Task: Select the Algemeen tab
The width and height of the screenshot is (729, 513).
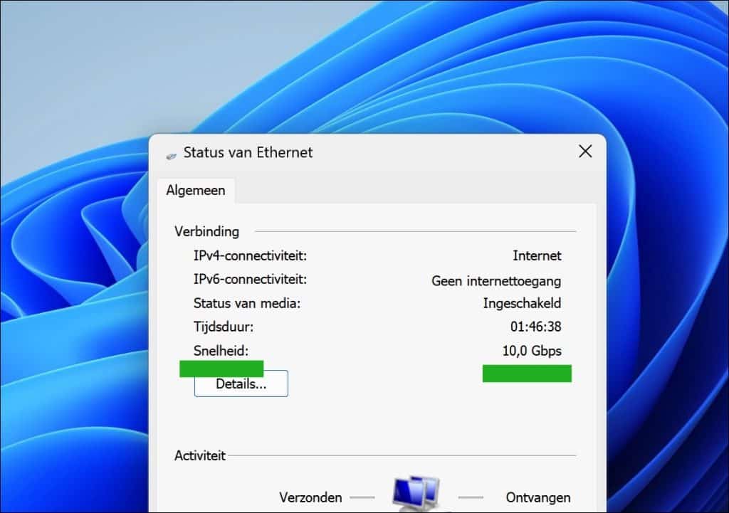Action: [196, 190]
